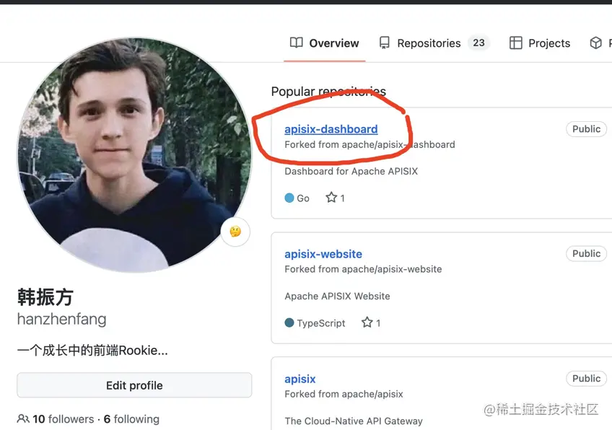612x430 pixels.
Task: Click the bio text '一个成长中的前端Rookie...'
Action: pyautogui.click(x=92, y=351)
